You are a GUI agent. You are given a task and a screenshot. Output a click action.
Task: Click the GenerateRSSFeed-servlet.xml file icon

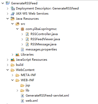click(22, 96)
